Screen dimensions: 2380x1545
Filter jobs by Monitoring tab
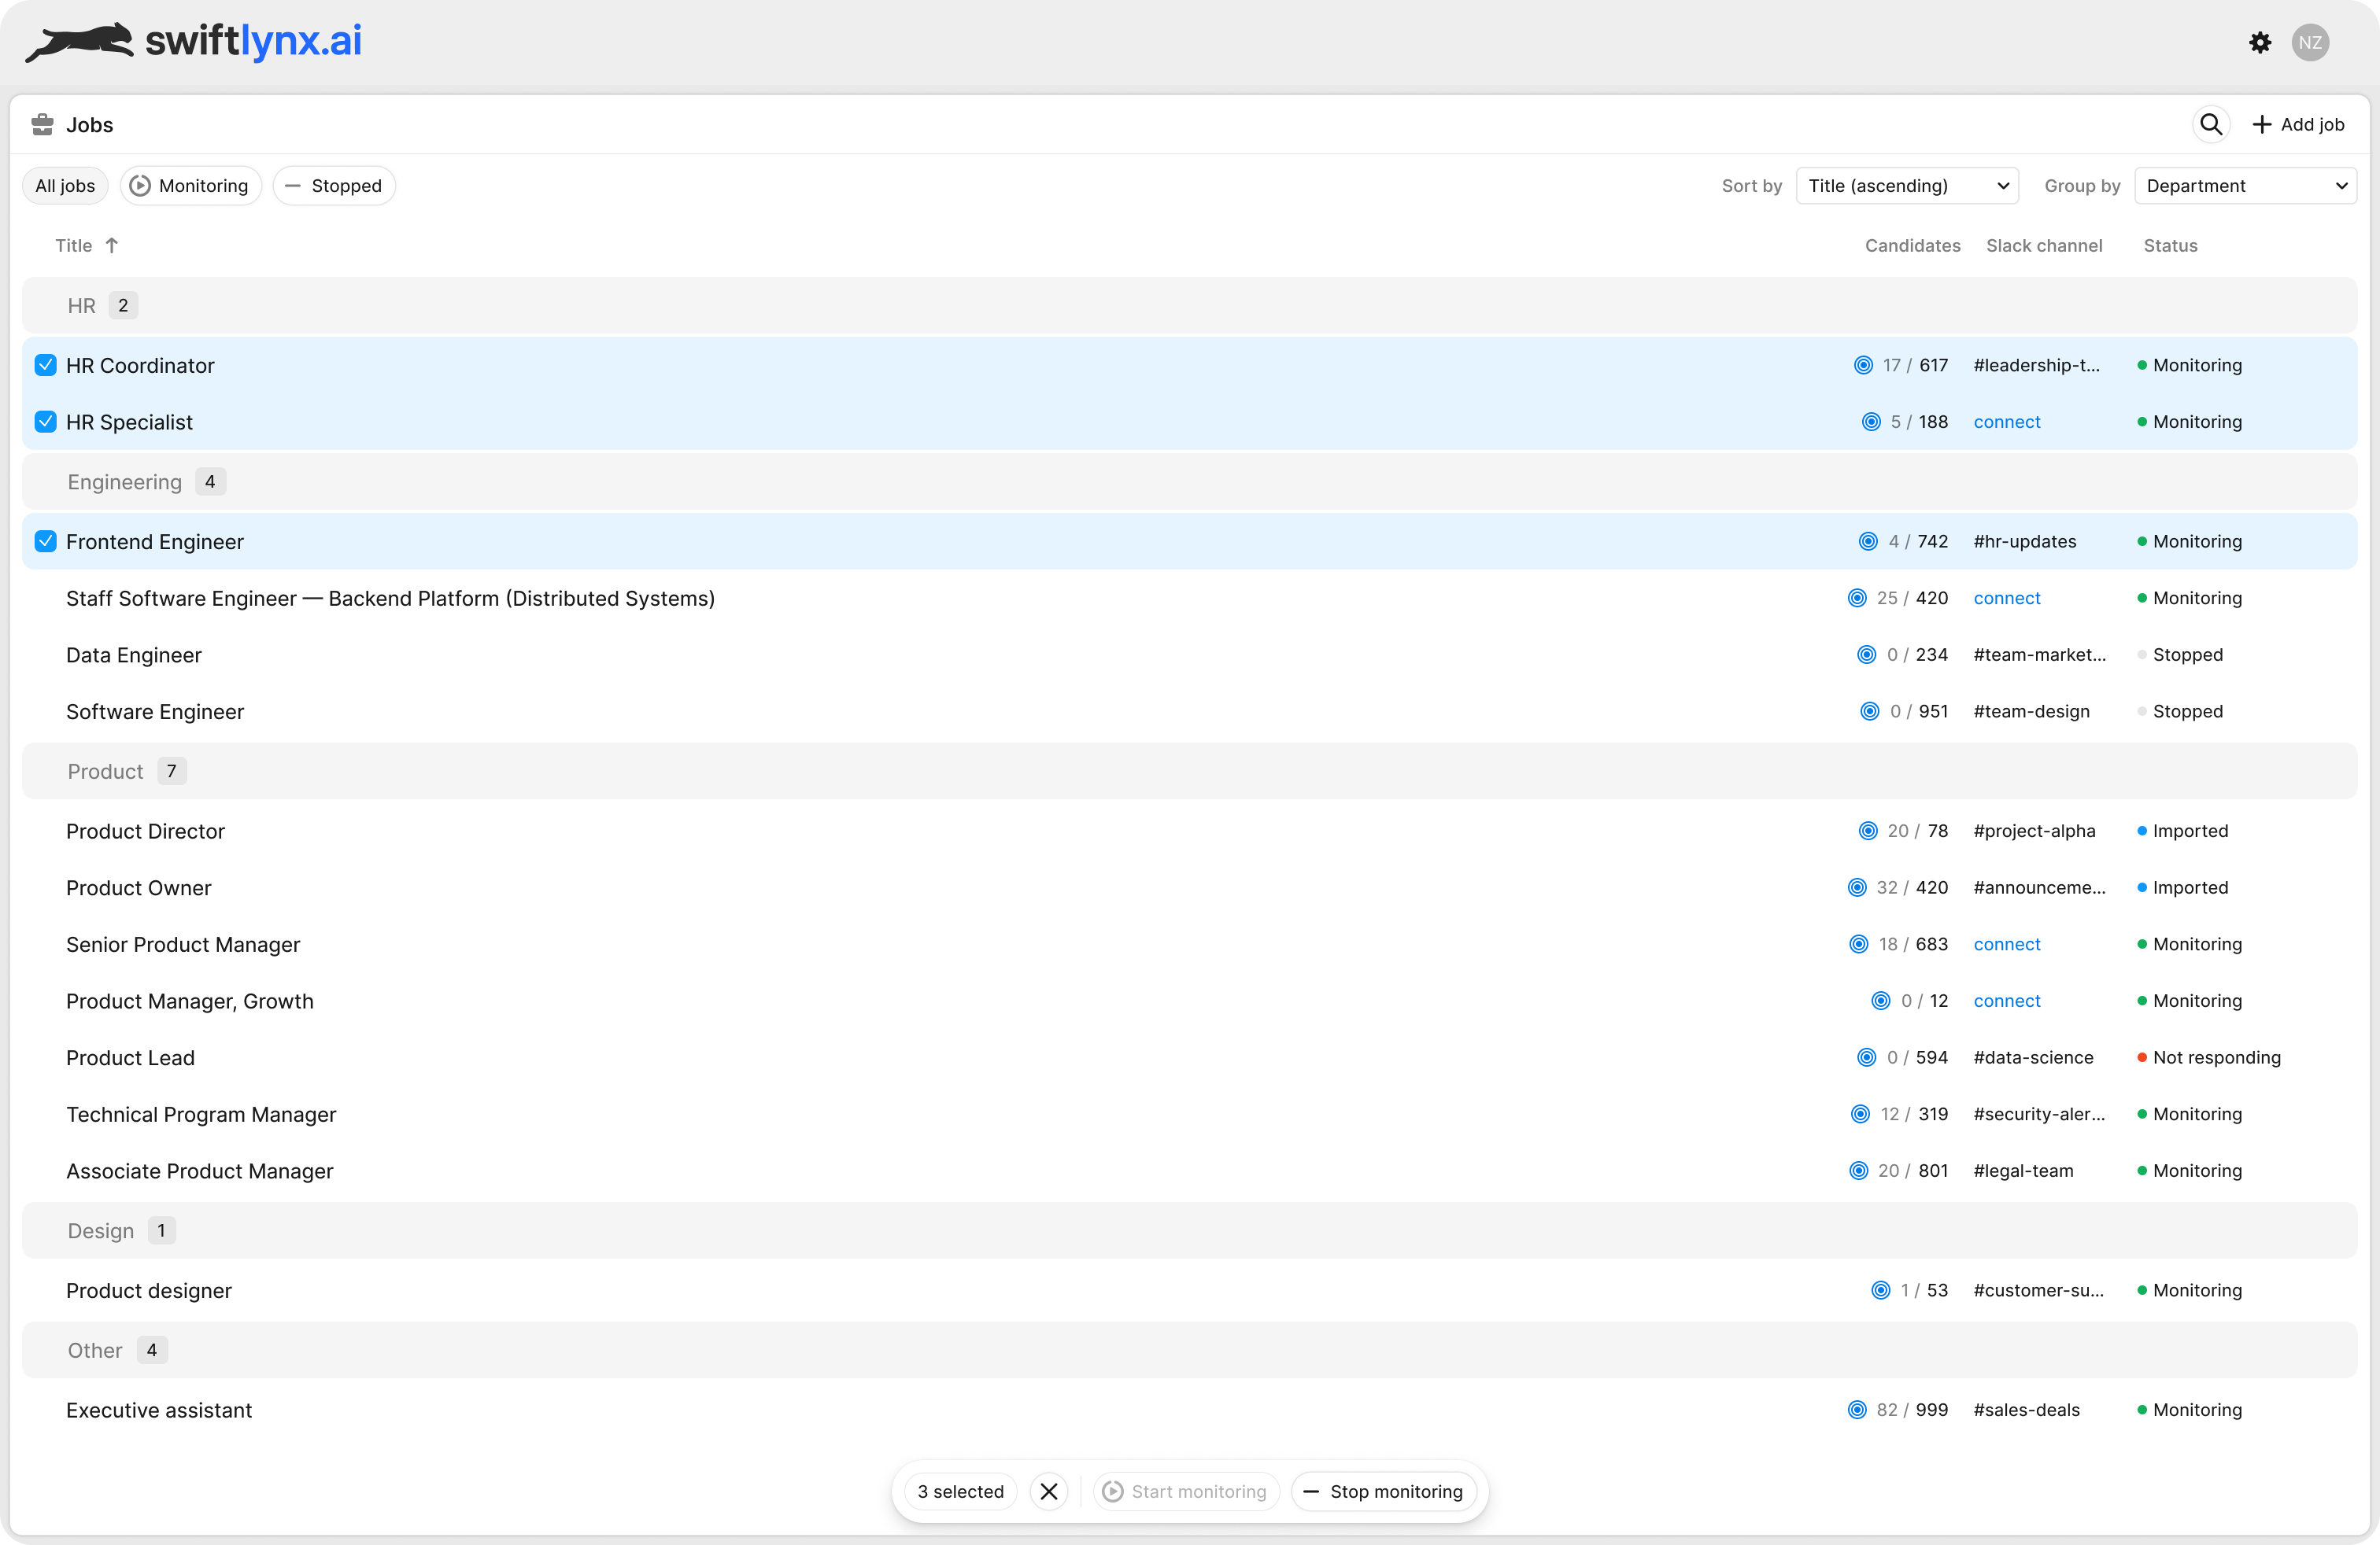tap(190, 186)
